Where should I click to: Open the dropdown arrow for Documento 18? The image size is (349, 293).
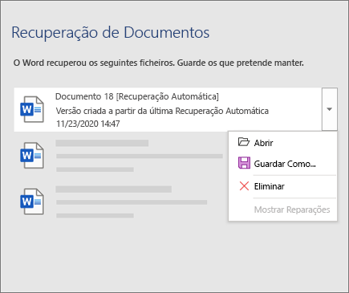(x=330, y=109)
